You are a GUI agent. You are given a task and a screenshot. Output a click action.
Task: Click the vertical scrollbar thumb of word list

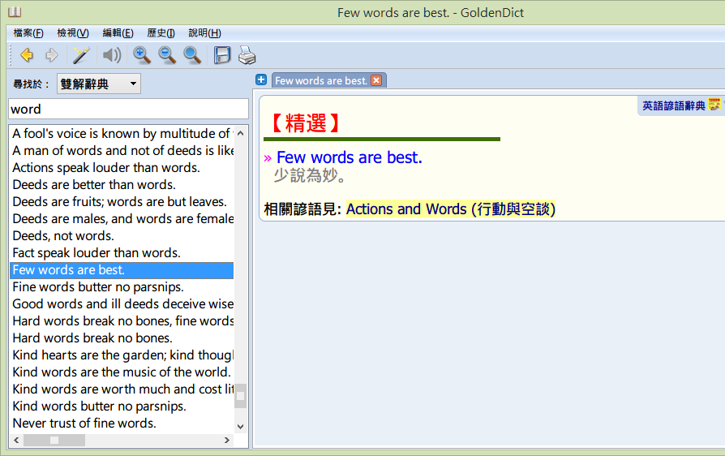240,396
